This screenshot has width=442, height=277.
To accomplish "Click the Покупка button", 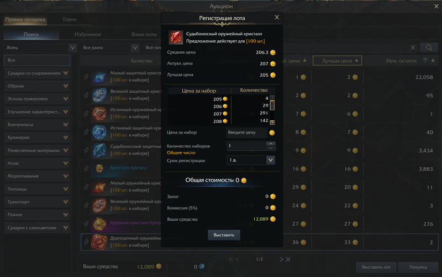I will (x=418, y=267).
